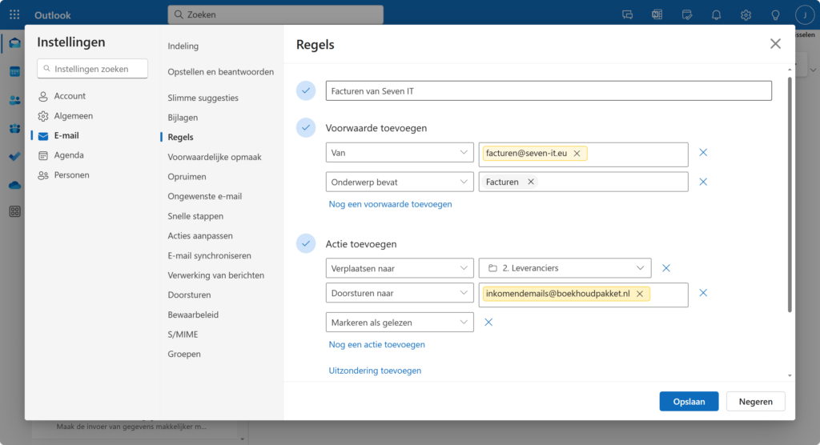
Task: Click the Regels pane vertical scrollbar
Action: pos(790,194)
